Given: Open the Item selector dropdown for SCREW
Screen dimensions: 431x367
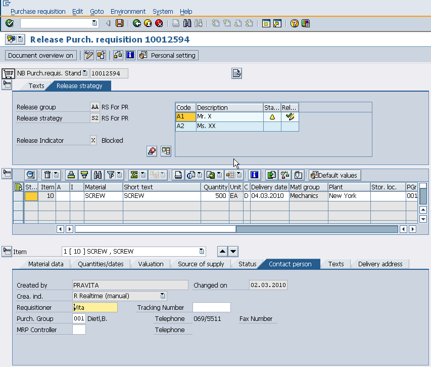Looking at the screenshot, I should tap(202, 252).
